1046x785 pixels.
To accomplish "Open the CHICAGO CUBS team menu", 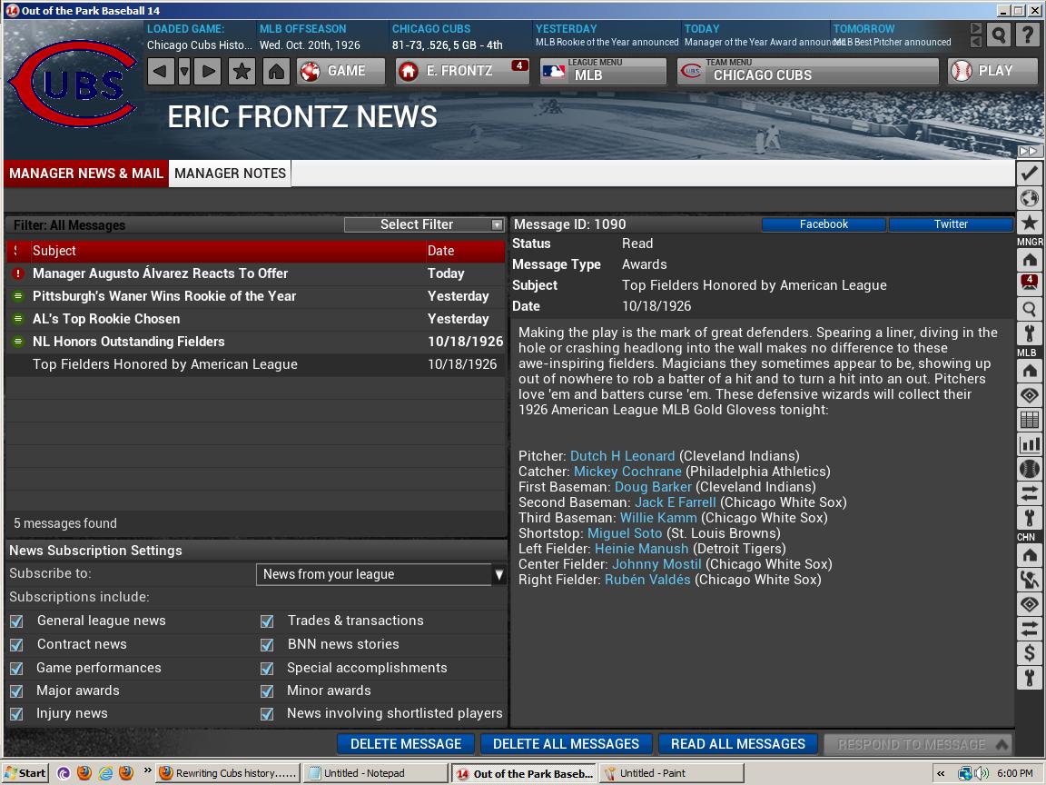I will tap(808, 71).
